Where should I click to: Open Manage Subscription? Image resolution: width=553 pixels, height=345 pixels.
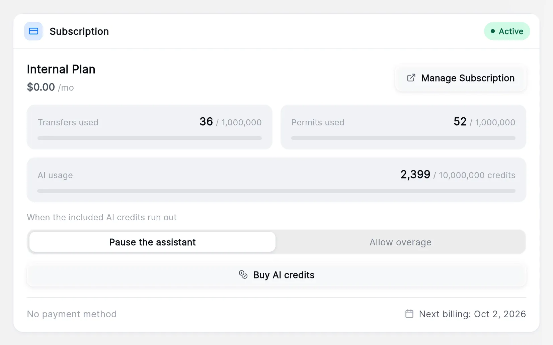point(461,78)
